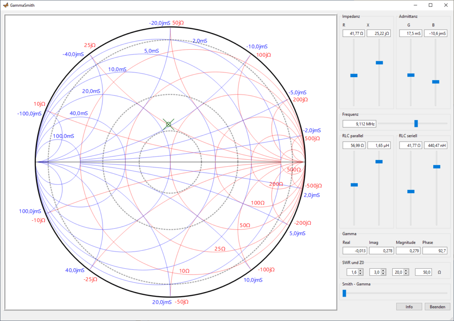Edit the R impedance field showing 41,77 Ω
This screenshot has height=321, width=454.
[x=353, y=33]
